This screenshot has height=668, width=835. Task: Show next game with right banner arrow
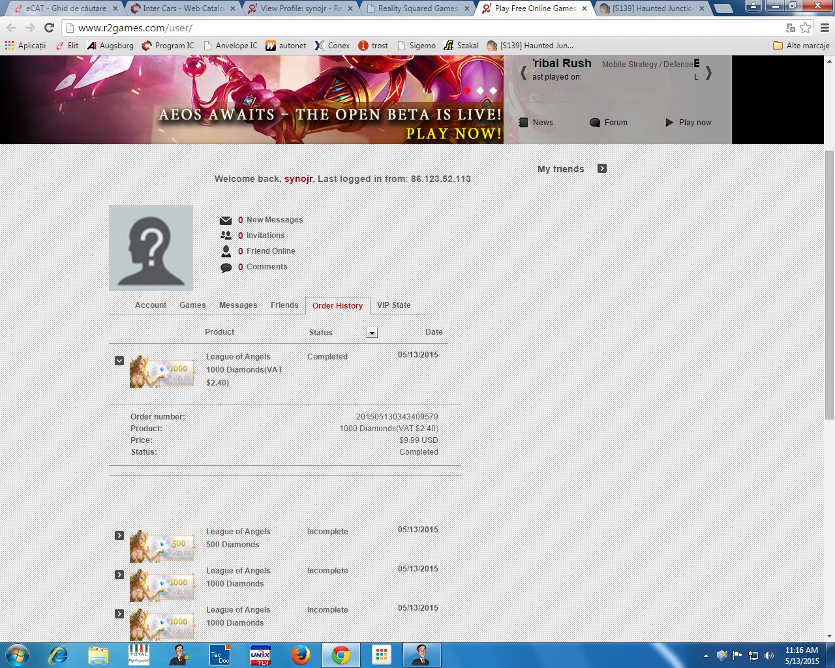coord(708,73)
